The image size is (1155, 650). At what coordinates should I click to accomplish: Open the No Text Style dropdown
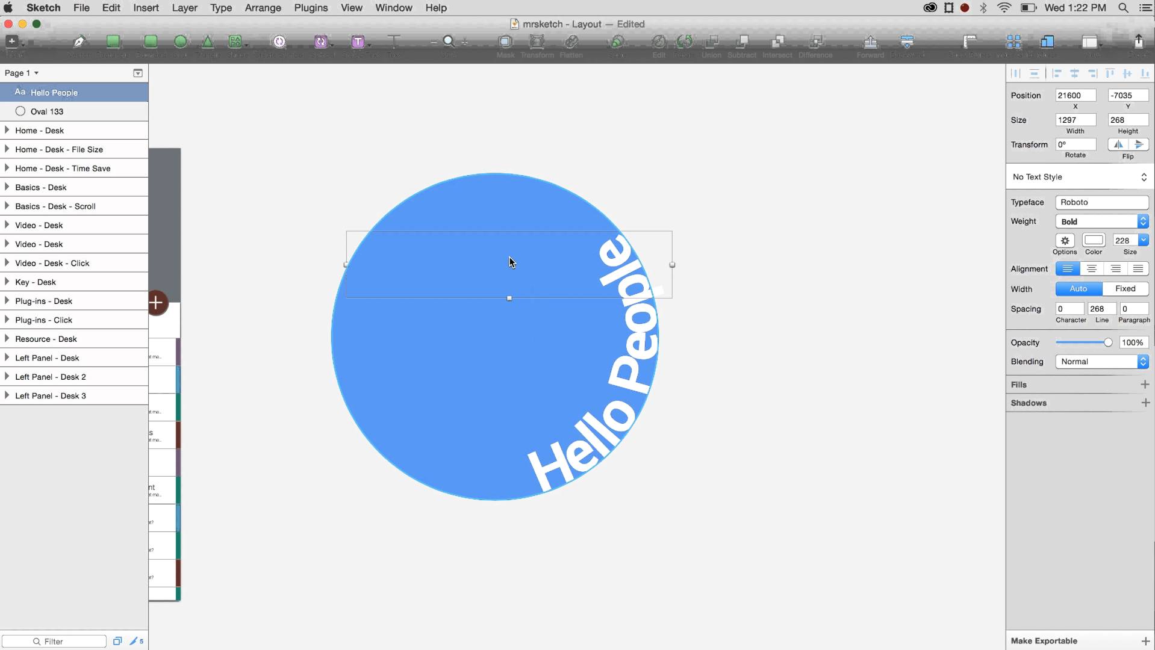point(1080,177)
